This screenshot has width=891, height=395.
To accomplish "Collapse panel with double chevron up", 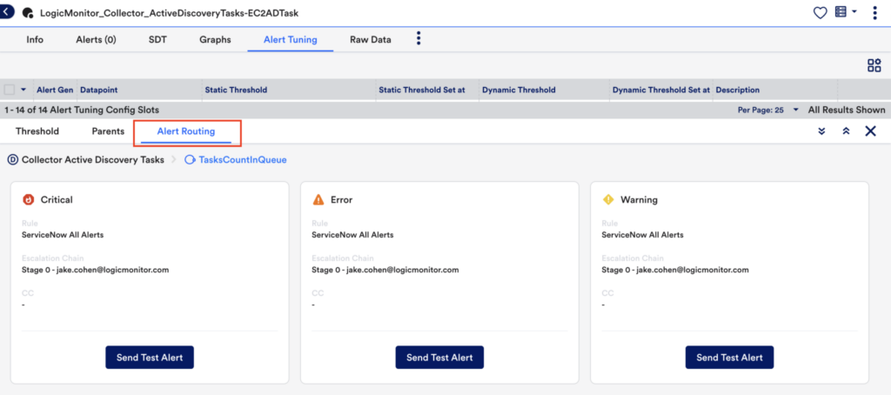I will [x=846, y=131].
